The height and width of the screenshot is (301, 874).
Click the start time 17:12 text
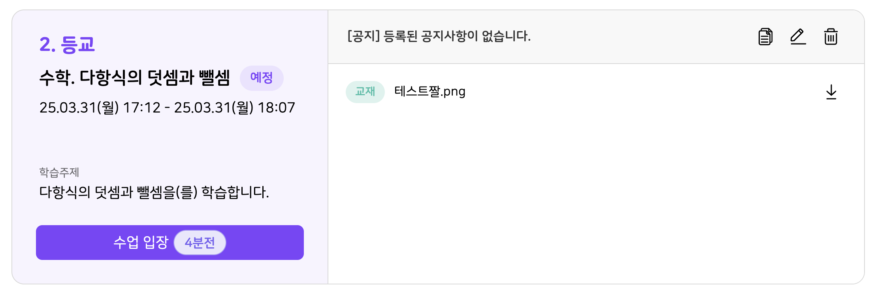coord(141,107)
